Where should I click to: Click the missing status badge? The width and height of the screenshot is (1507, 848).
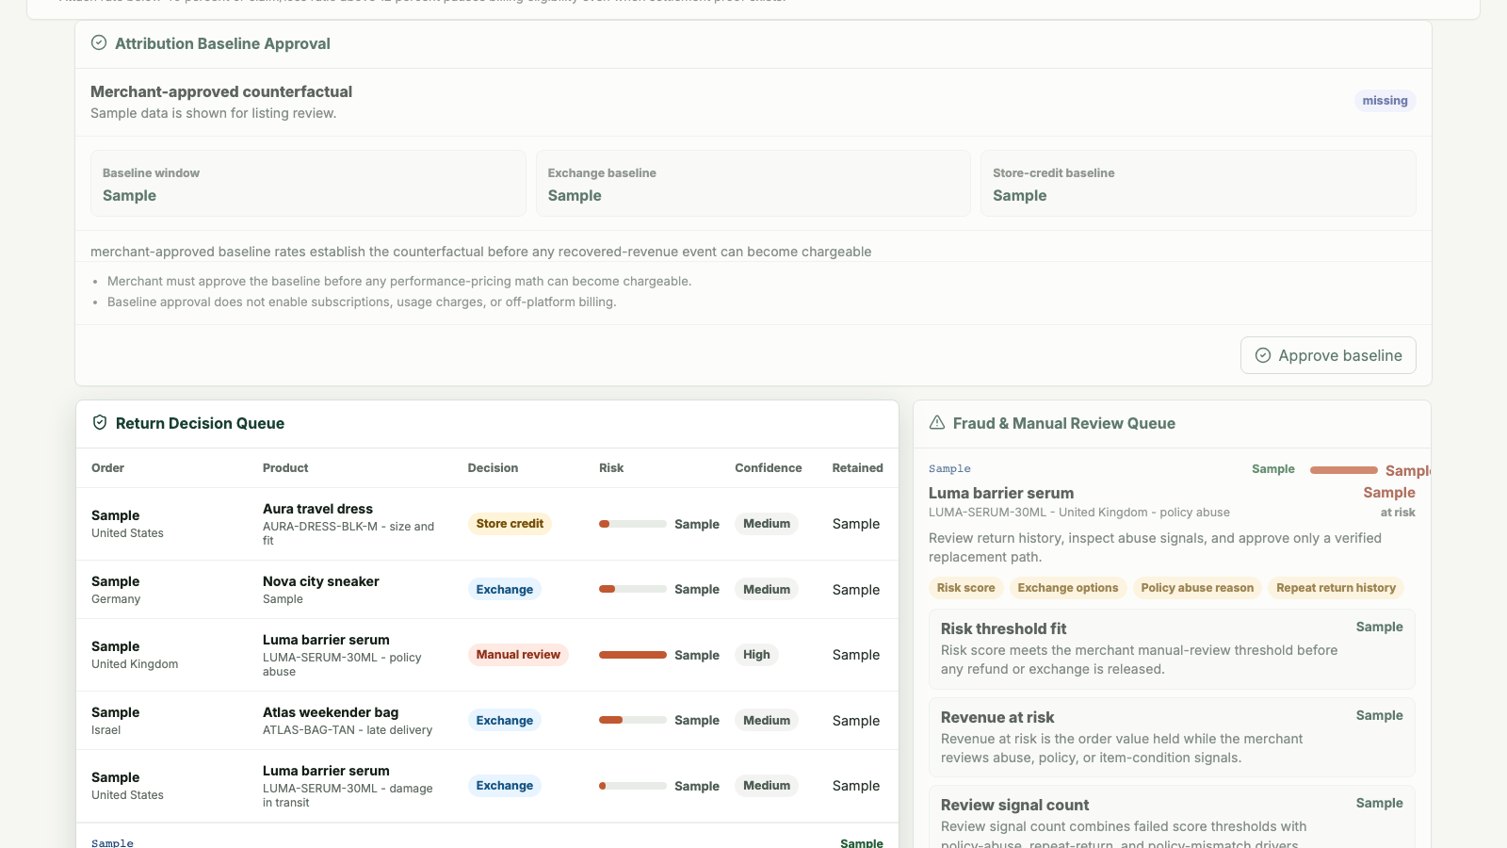pos(1385,101)
